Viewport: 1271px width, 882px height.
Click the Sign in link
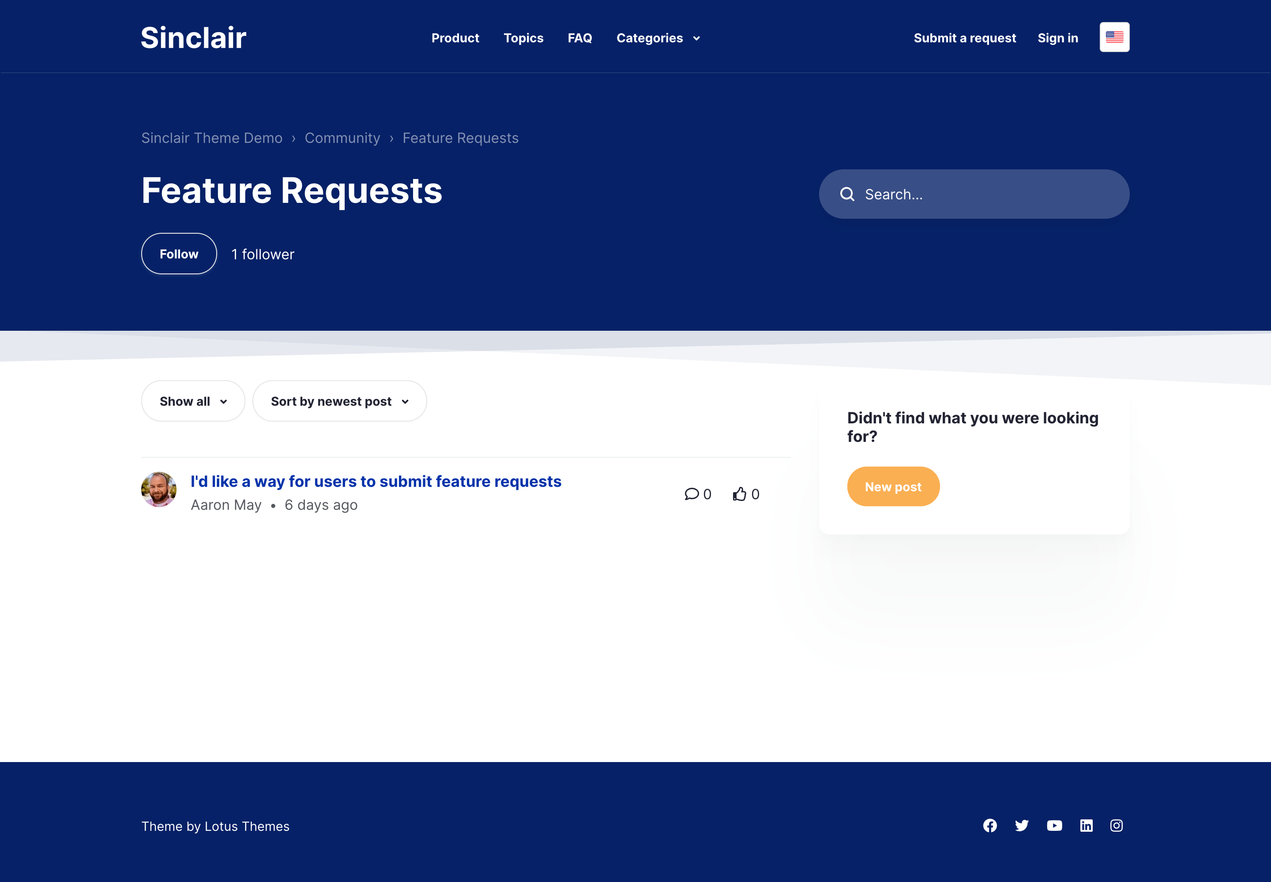(x=1057, y=38)
